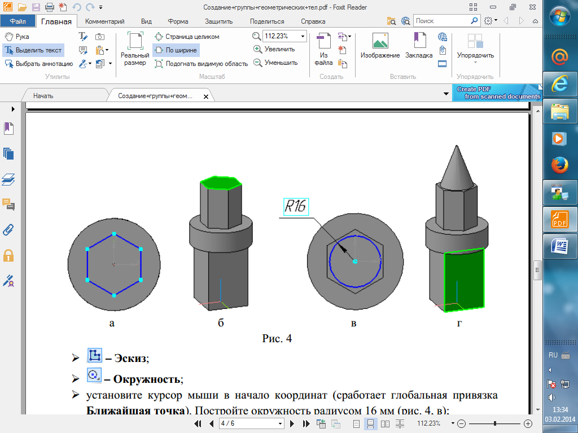Enable single page view mode
Viewport: 578px width, 433px height.
[356, 424]
